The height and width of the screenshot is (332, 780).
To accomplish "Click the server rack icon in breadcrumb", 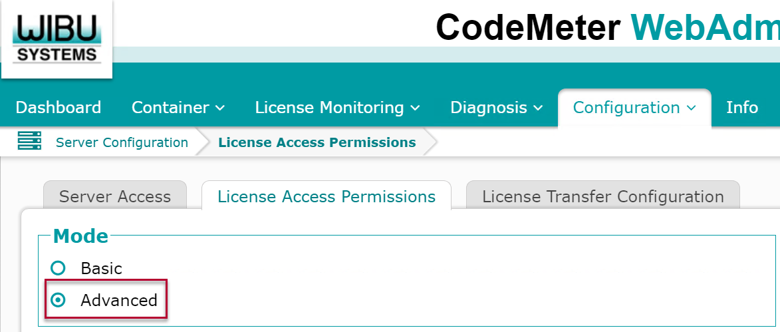I will coord(29,142).
